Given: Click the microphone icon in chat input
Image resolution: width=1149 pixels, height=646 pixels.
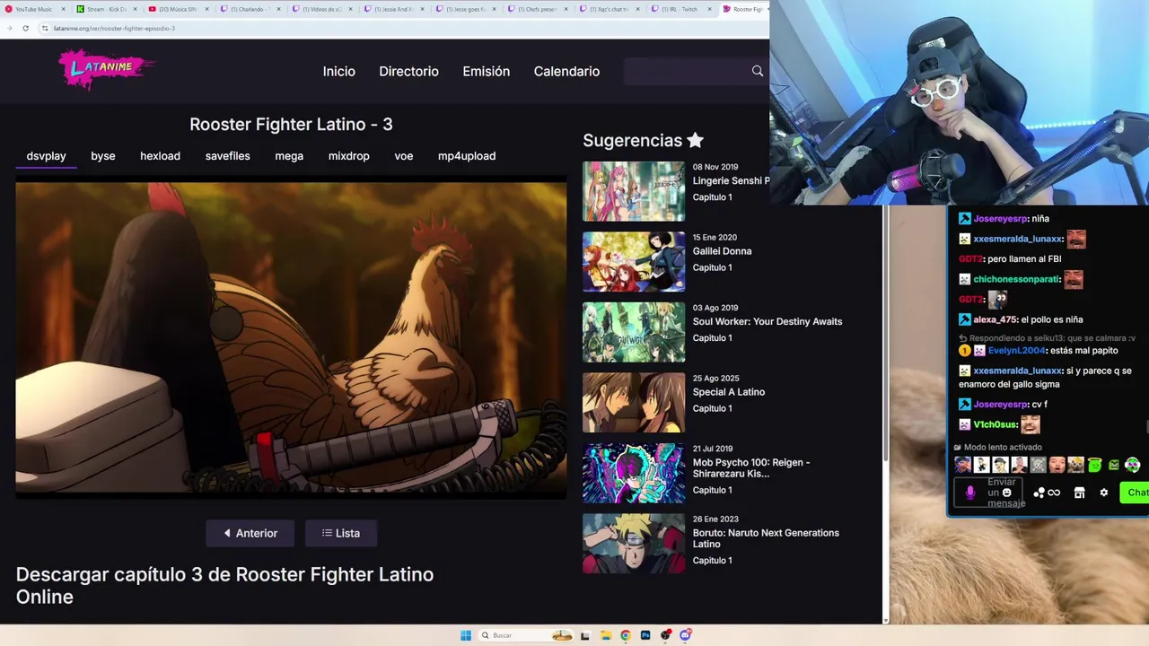Looking at the screenshot, I should [x=969, y=493].
